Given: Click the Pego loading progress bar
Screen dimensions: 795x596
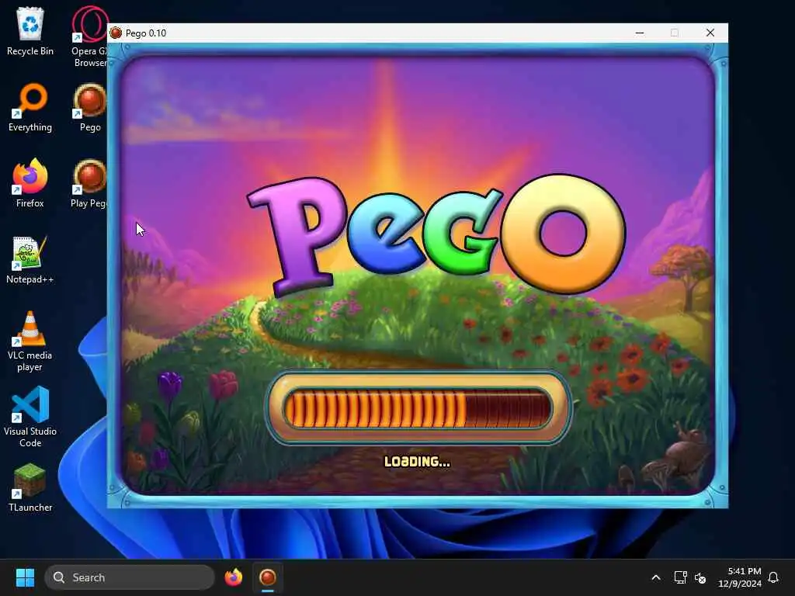Looking at the screenshot, I should 418,408.
